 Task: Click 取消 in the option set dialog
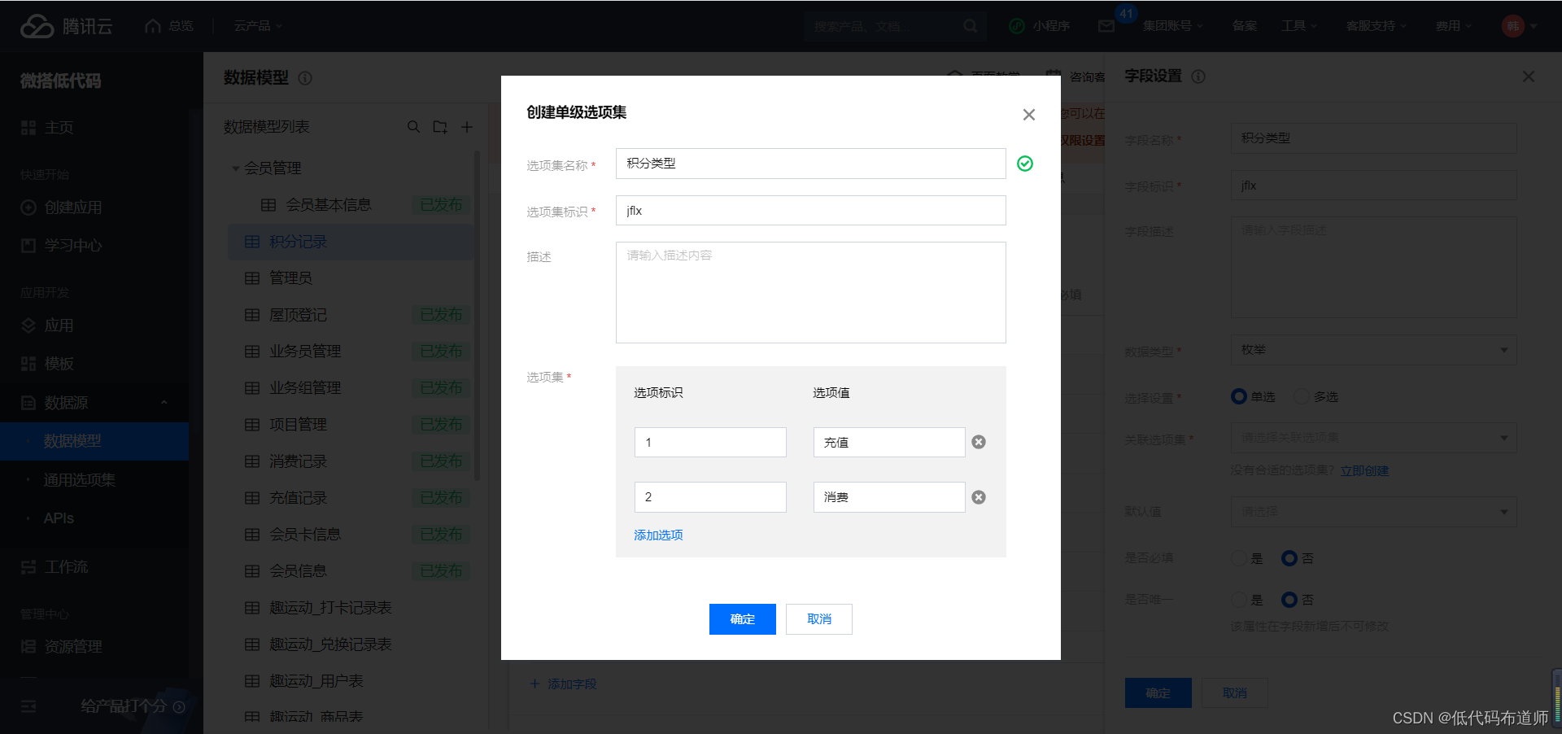[x=819, y=619]
